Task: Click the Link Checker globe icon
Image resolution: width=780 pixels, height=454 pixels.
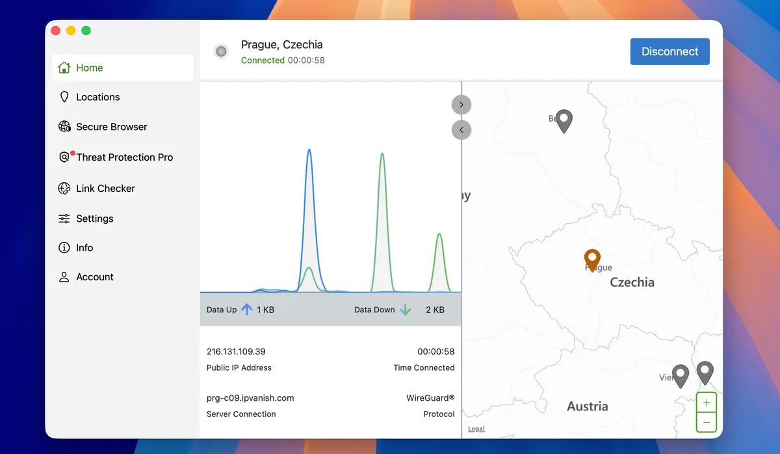Action: pyautogui.click(x=64, y=188)
